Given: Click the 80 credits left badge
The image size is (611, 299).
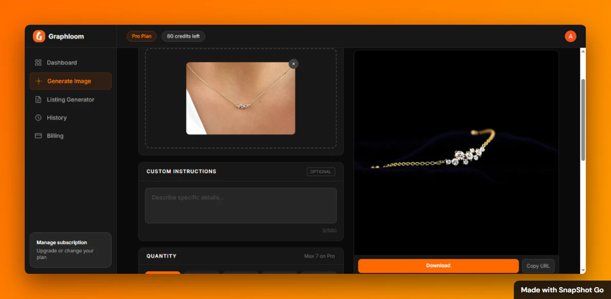Looking at the screenshot, I should pyautogui.click(x=183, y=36).
